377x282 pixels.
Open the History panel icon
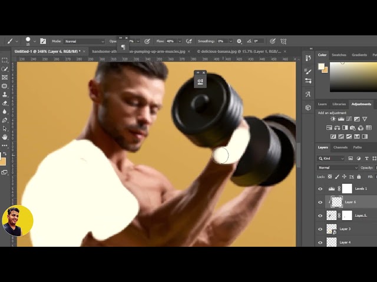[308, 58]
